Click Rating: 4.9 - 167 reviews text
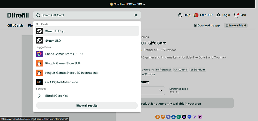Viewport: 258px width, 121px height. tap(160, 50)
